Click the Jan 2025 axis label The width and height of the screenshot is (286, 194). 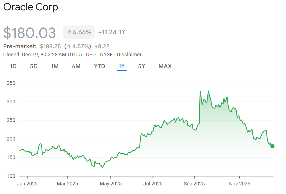coord(27,184)
